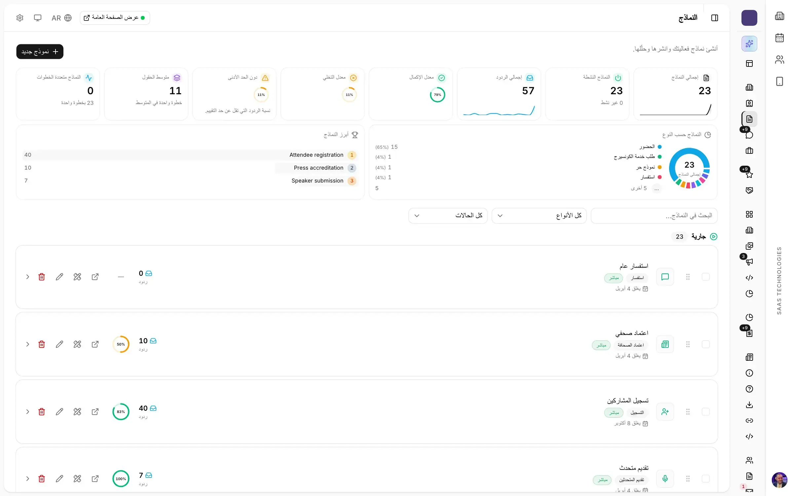Open the sparkle AI icon in the sidebar
Screen dimensions: 793x496
(749, 44)
